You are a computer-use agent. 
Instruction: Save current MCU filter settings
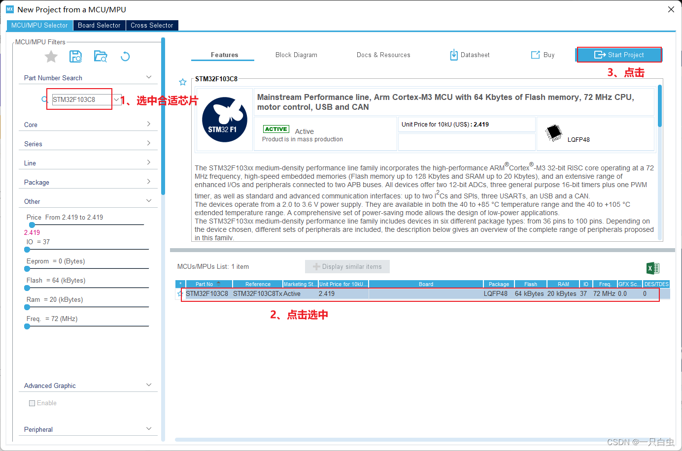pyautogui.click(x=75, y=56)
